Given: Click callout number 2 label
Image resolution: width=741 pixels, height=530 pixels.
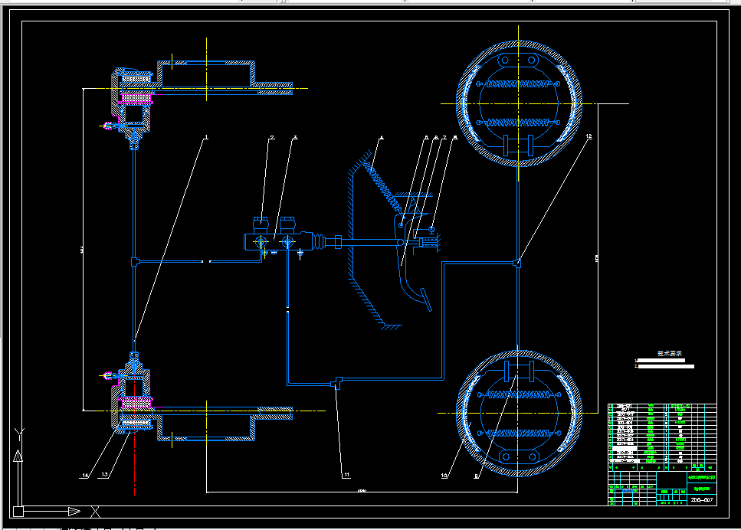Looking at the screenshot, I should point(272,137).
